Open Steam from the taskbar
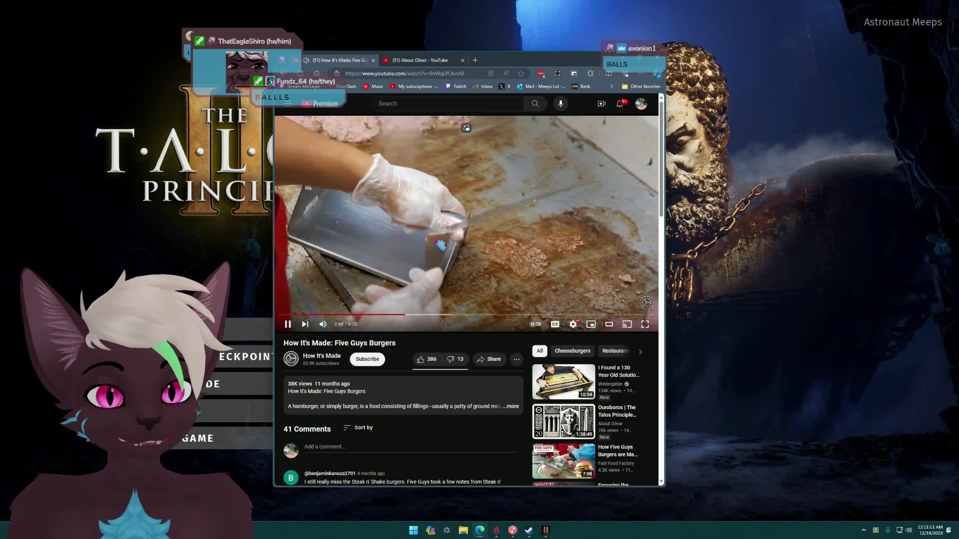959x539 pixels. coord(529,530)
